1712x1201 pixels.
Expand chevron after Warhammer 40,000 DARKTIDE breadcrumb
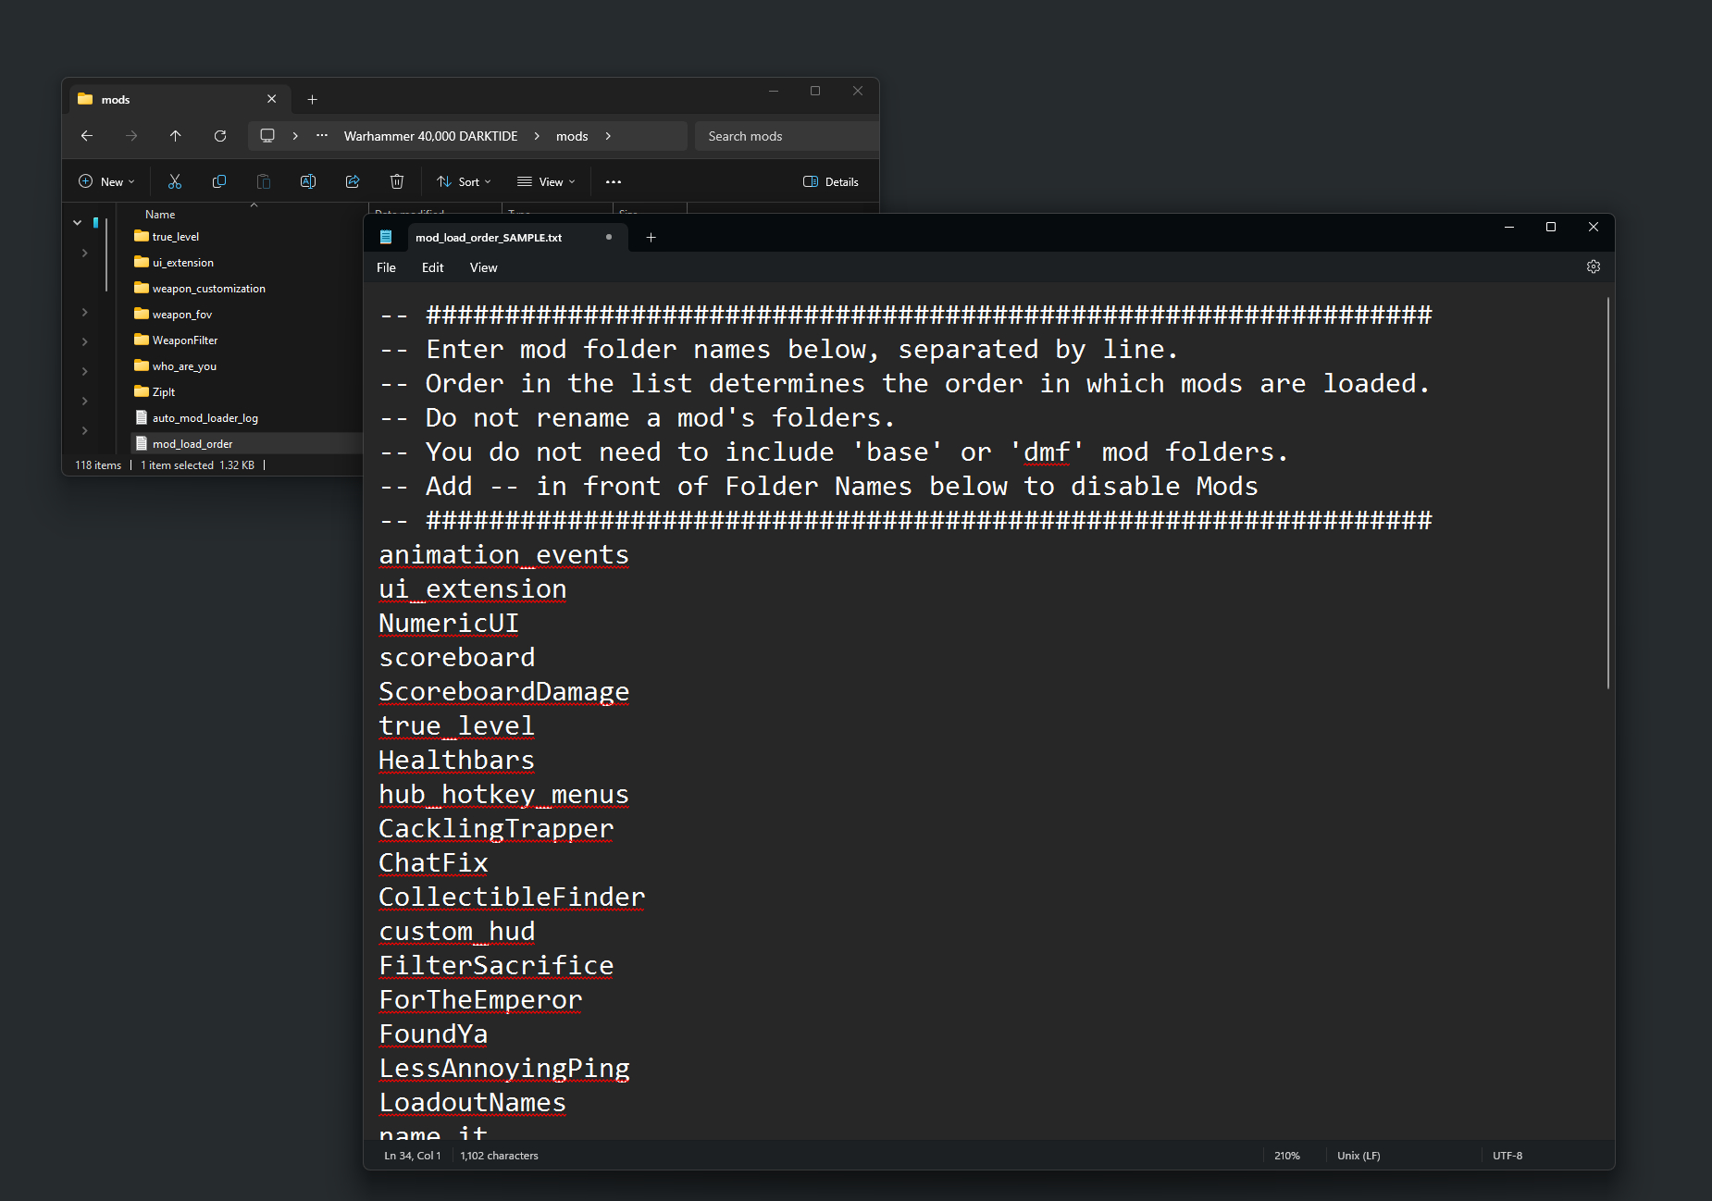point(537,136)
